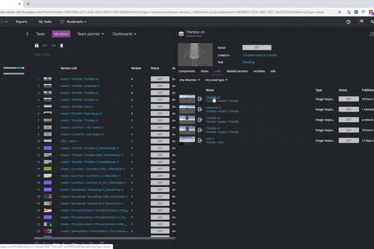Click the horizontal scrollbar below versions list
Viewport: 374px width, 249px height.
click(105, 238)
